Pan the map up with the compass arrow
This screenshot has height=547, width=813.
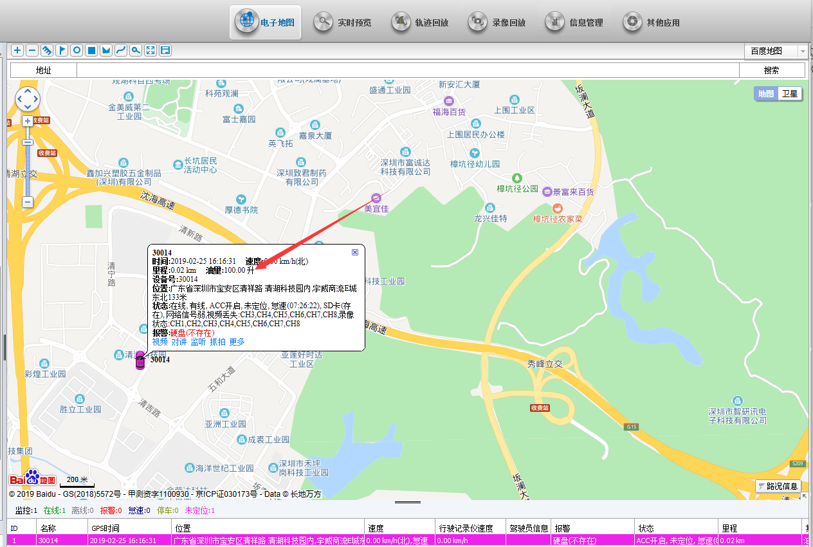click(28, 91)
